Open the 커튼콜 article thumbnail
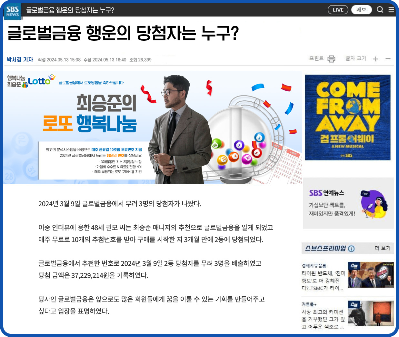The image size is (399, 337). coord(371,313)
